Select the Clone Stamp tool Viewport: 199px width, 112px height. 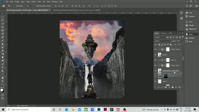tap(2, 44)
